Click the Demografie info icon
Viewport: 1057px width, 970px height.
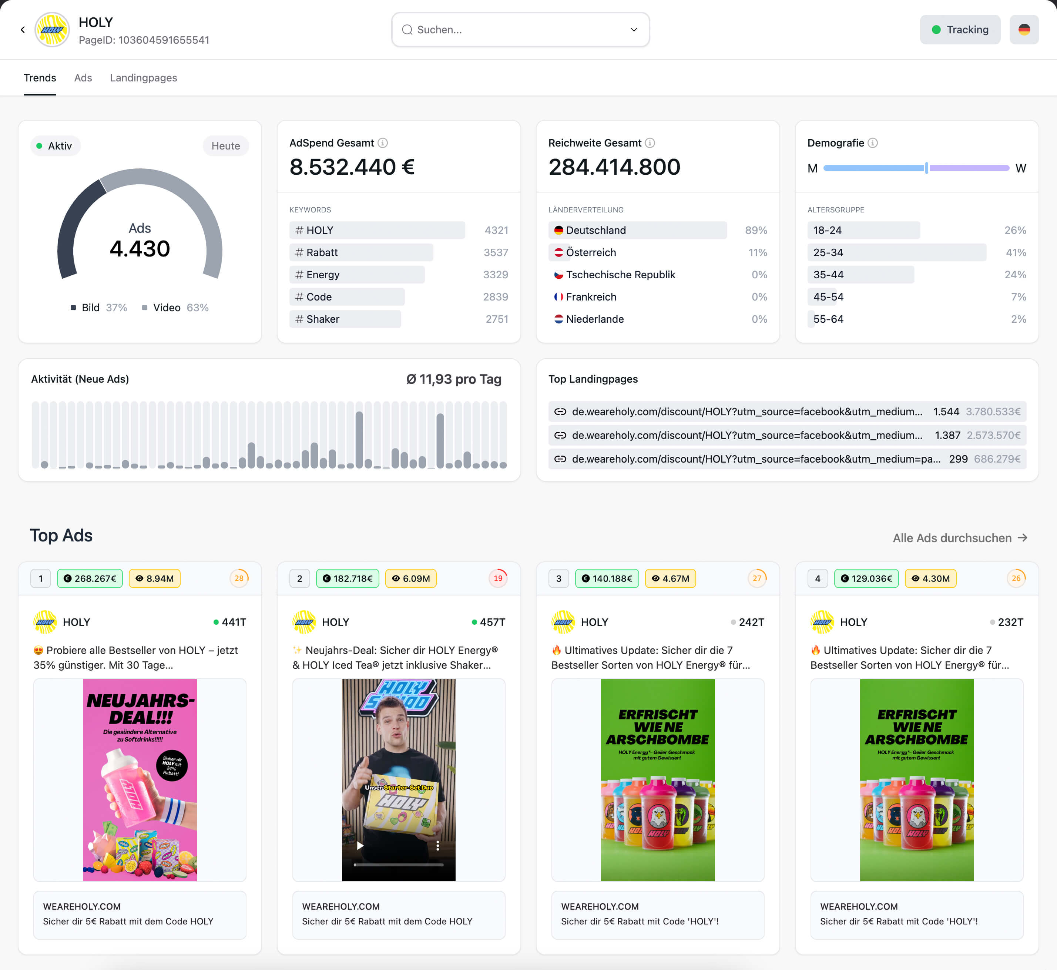pos(872,143)
